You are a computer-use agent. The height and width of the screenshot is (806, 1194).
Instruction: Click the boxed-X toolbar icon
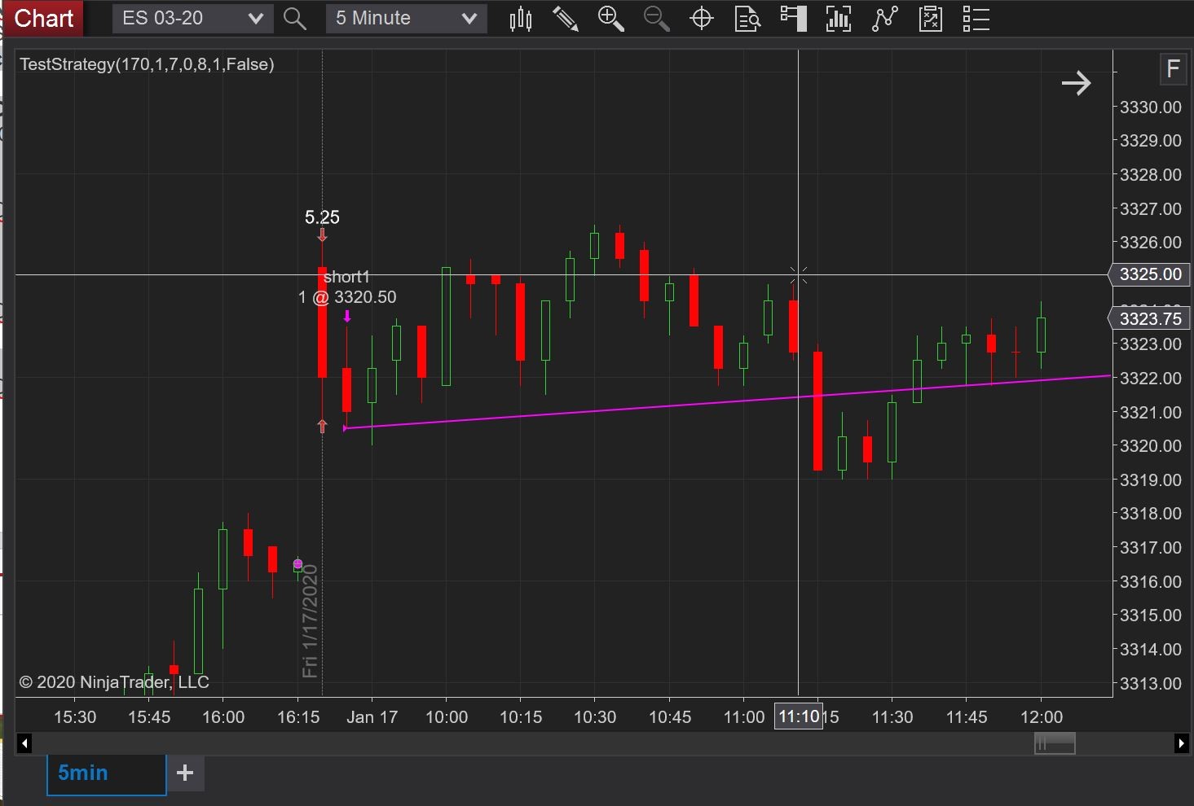tap(930, 19)
